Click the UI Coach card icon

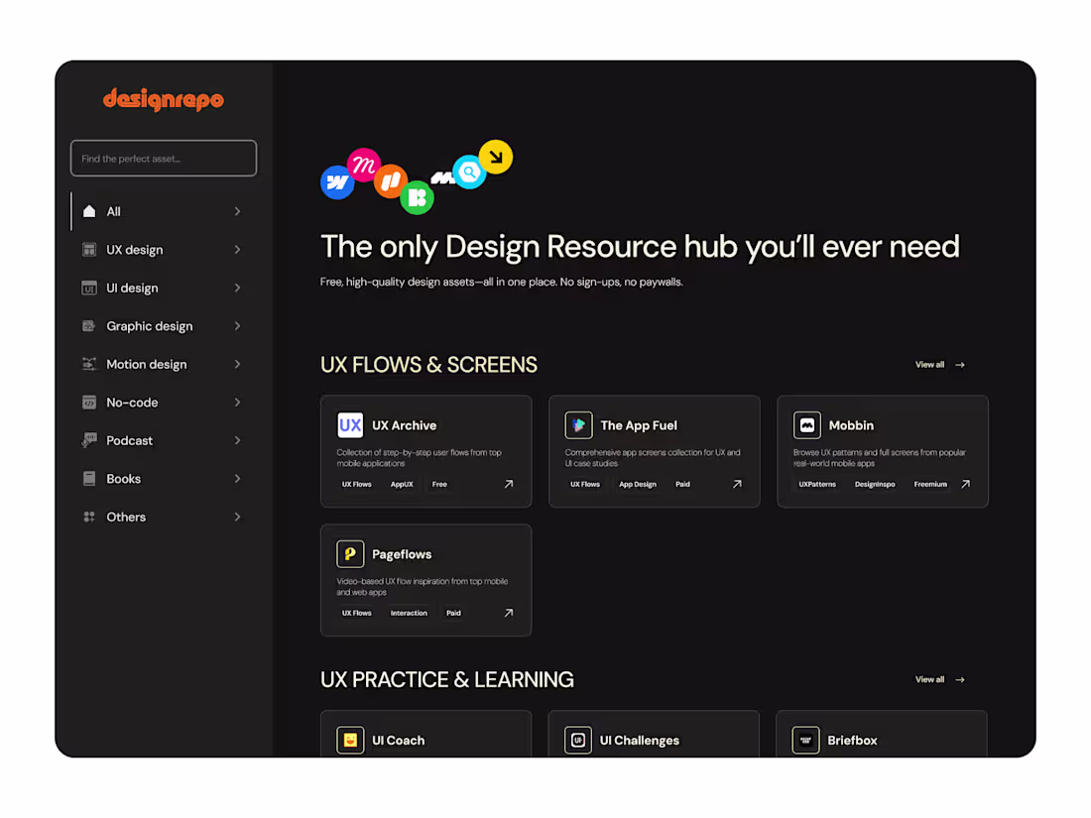[x=350, y=740]
